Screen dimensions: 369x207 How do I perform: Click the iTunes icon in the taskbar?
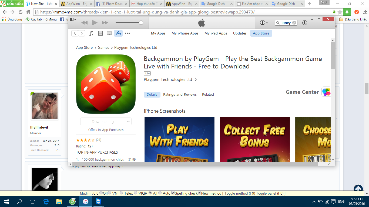coord(86,202)
